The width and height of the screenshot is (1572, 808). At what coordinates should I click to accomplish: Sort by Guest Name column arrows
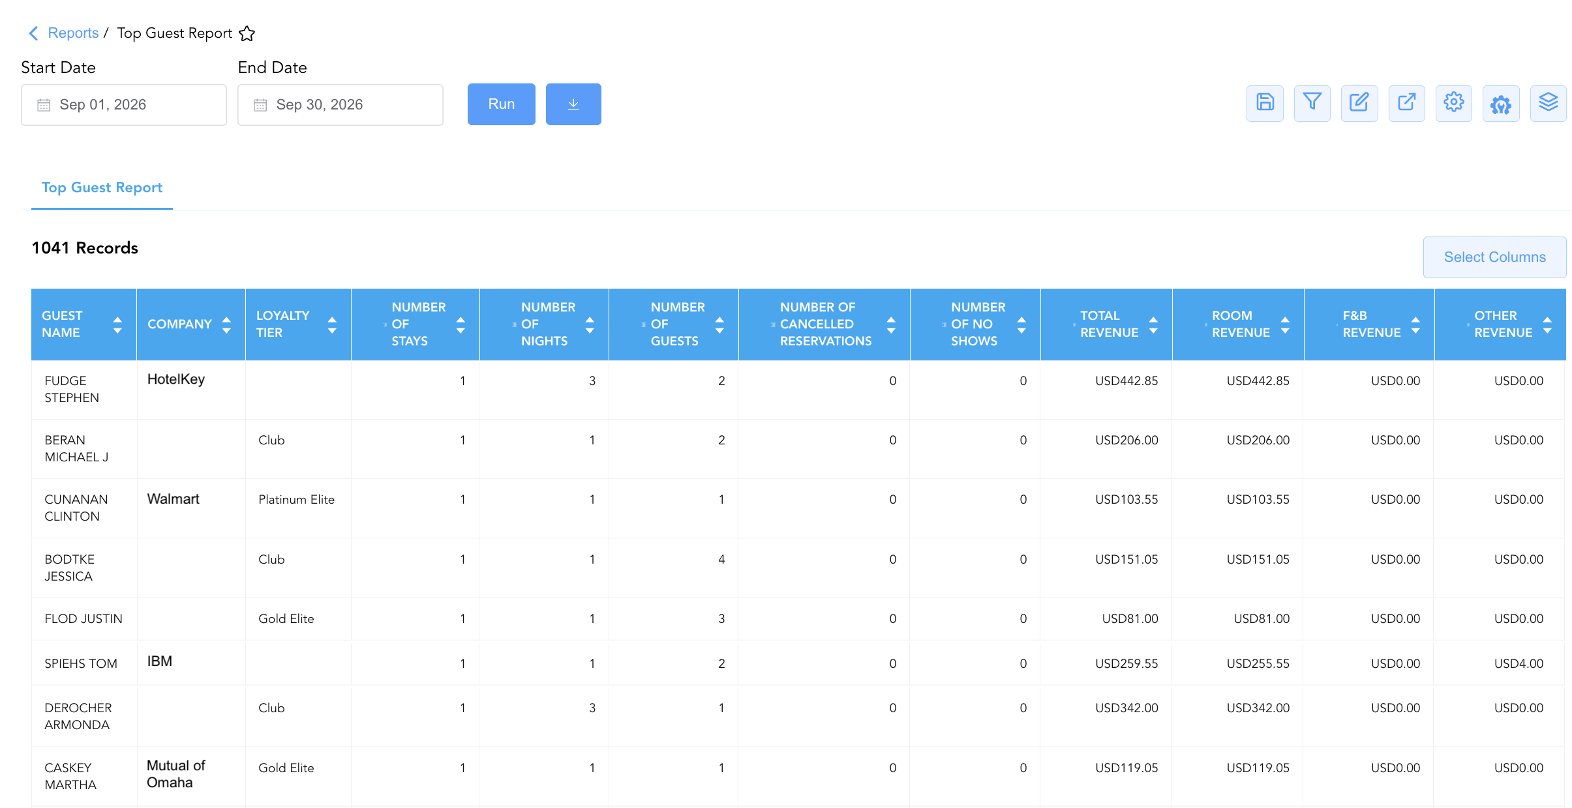point(117,325)
